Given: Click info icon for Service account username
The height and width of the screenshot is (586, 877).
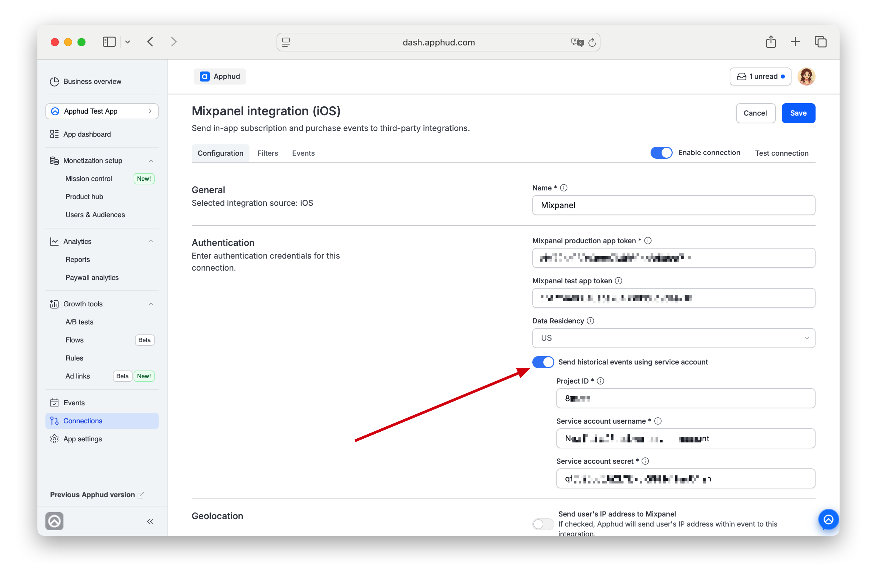Looking at the screenshot, I should click(x=658, y=421).
